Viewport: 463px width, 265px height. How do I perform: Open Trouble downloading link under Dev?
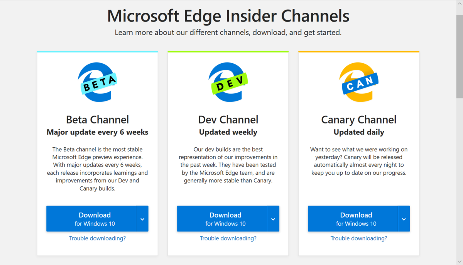[x=228, y=238]
